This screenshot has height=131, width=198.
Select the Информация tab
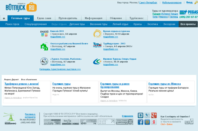click(94, 18)
